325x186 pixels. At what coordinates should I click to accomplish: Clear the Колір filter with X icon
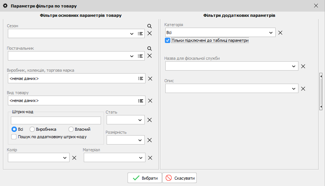point(74,158)
